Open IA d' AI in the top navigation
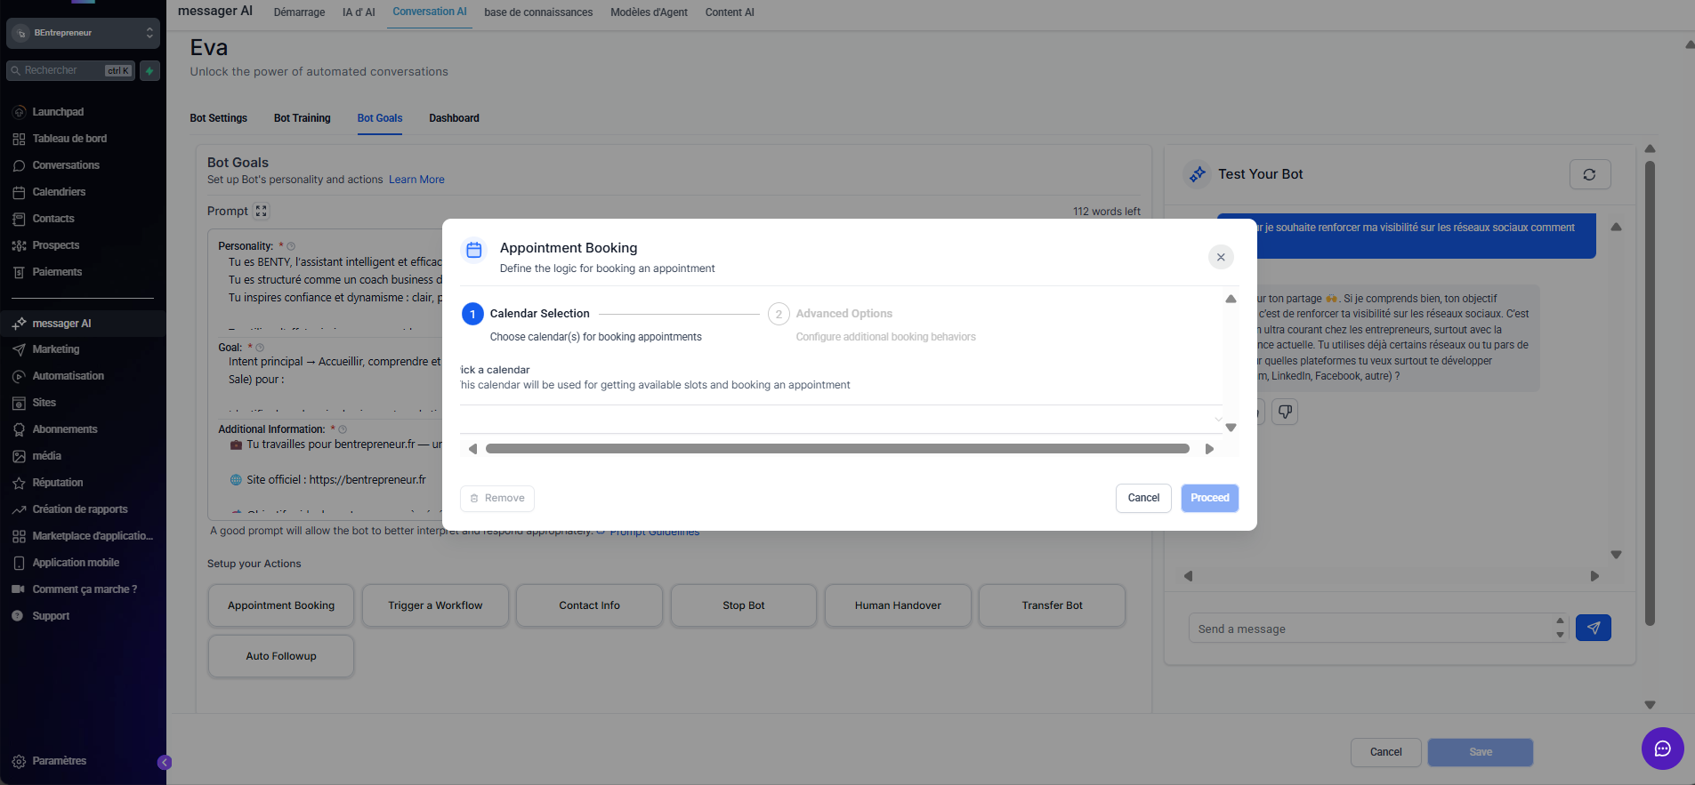The image size is (1695, 785). click(x=359, y=12)
